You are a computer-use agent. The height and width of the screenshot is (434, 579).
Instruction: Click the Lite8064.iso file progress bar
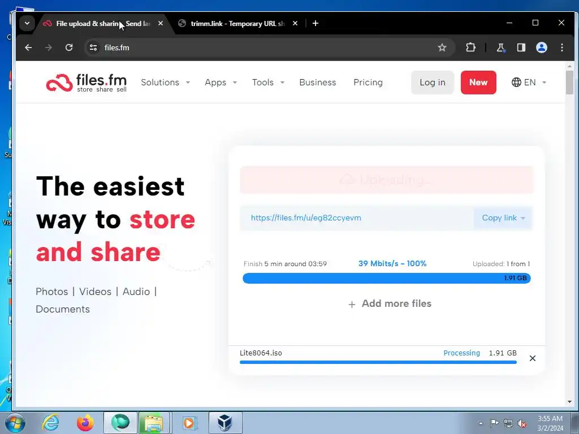(378, 362)
